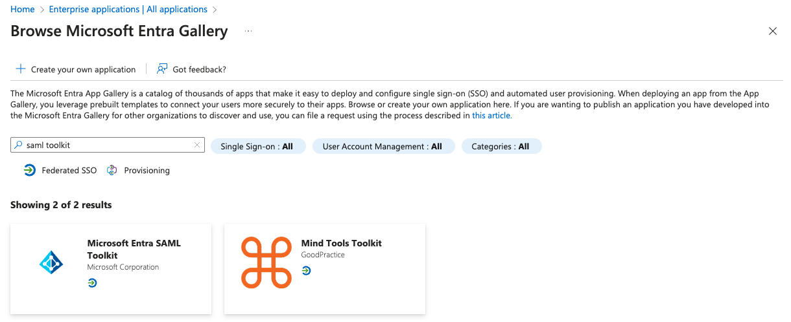This screenshot has height=322, width=791.
Task: Open the more options ellipsis by title
Action: tap(248, 31)
